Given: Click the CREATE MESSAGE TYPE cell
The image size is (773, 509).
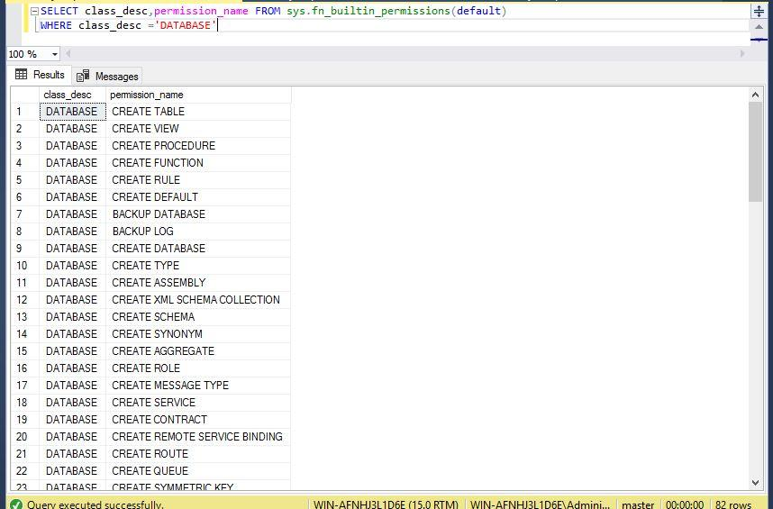Looking at the screenshot, I should 198,386.
